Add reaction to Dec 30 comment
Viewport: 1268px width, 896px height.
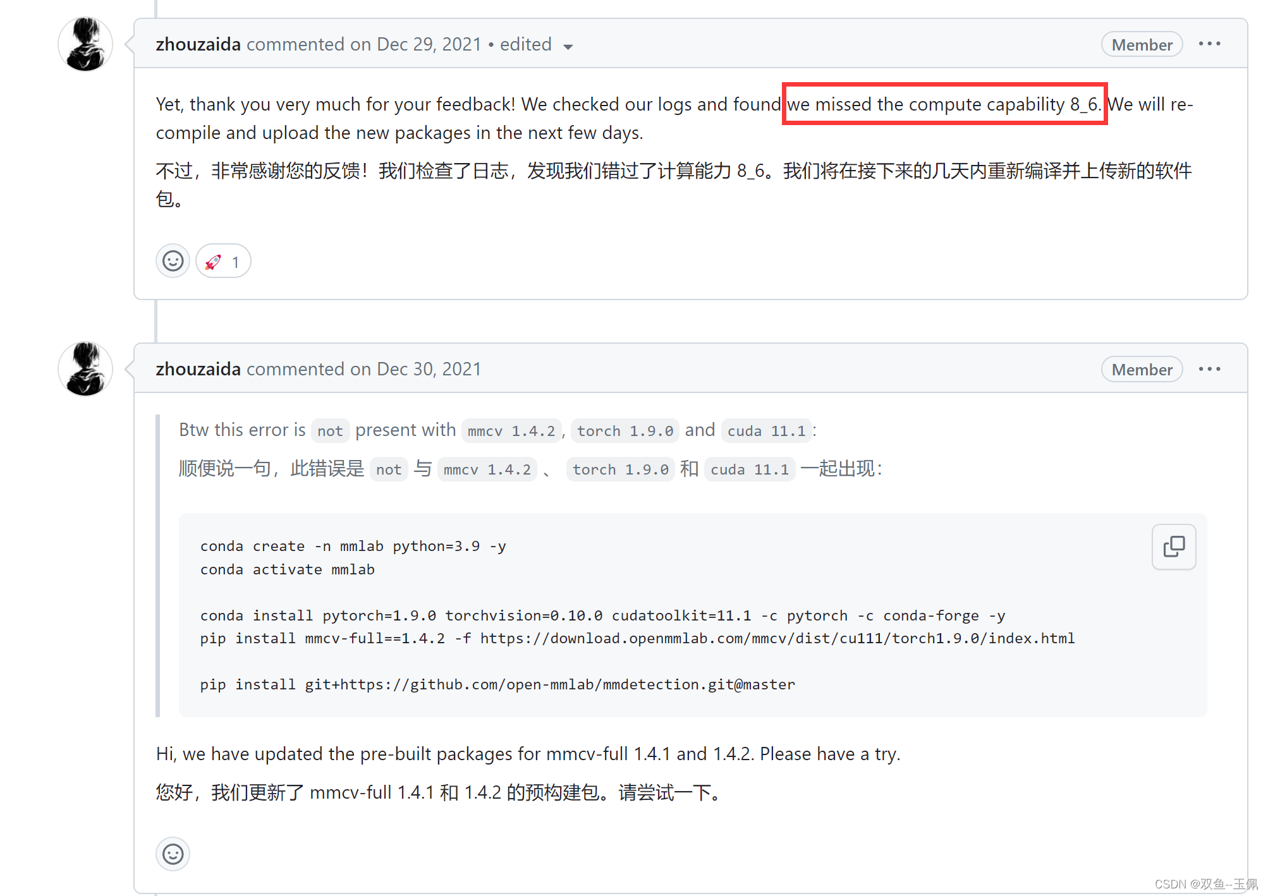[x=173, y=854]
